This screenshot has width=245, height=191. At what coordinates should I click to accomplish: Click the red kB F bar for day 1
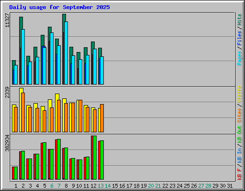[13, 173]
